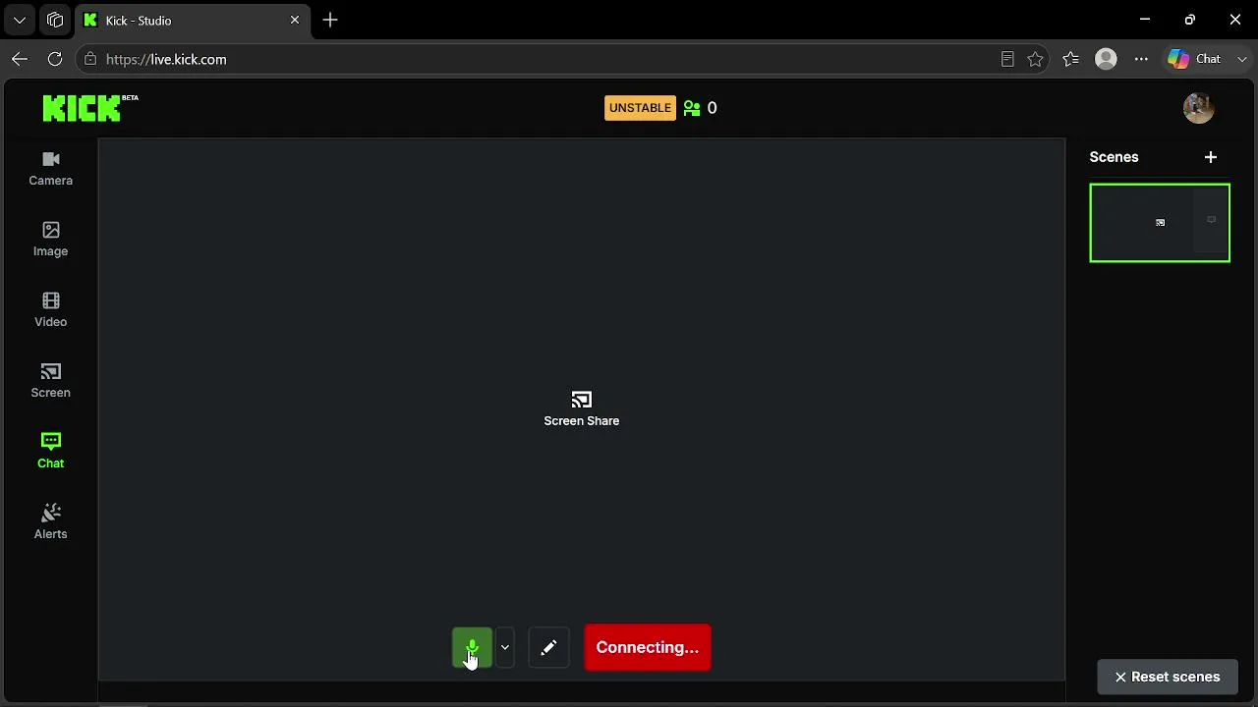Open a new browser tab
Viewport: 1258px width, 707px height.
[330, 20]
